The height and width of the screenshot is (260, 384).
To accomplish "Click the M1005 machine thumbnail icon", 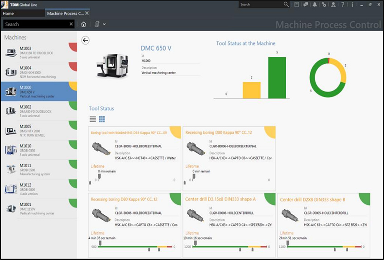I will (11, 131).
